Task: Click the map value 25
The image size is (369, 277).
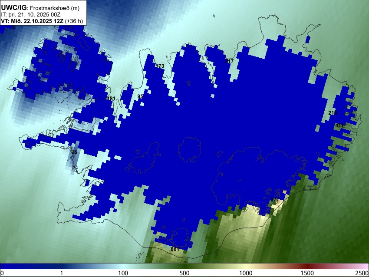Action: [74, 152]
